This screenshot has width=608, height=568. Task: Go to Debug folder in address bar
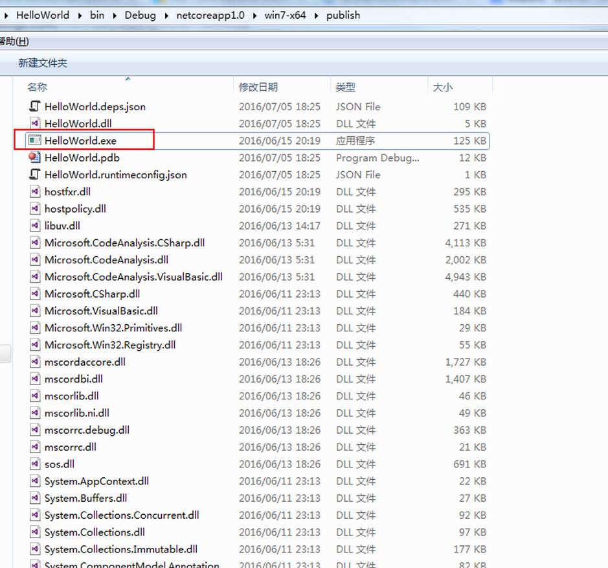[x=141, y=15]
